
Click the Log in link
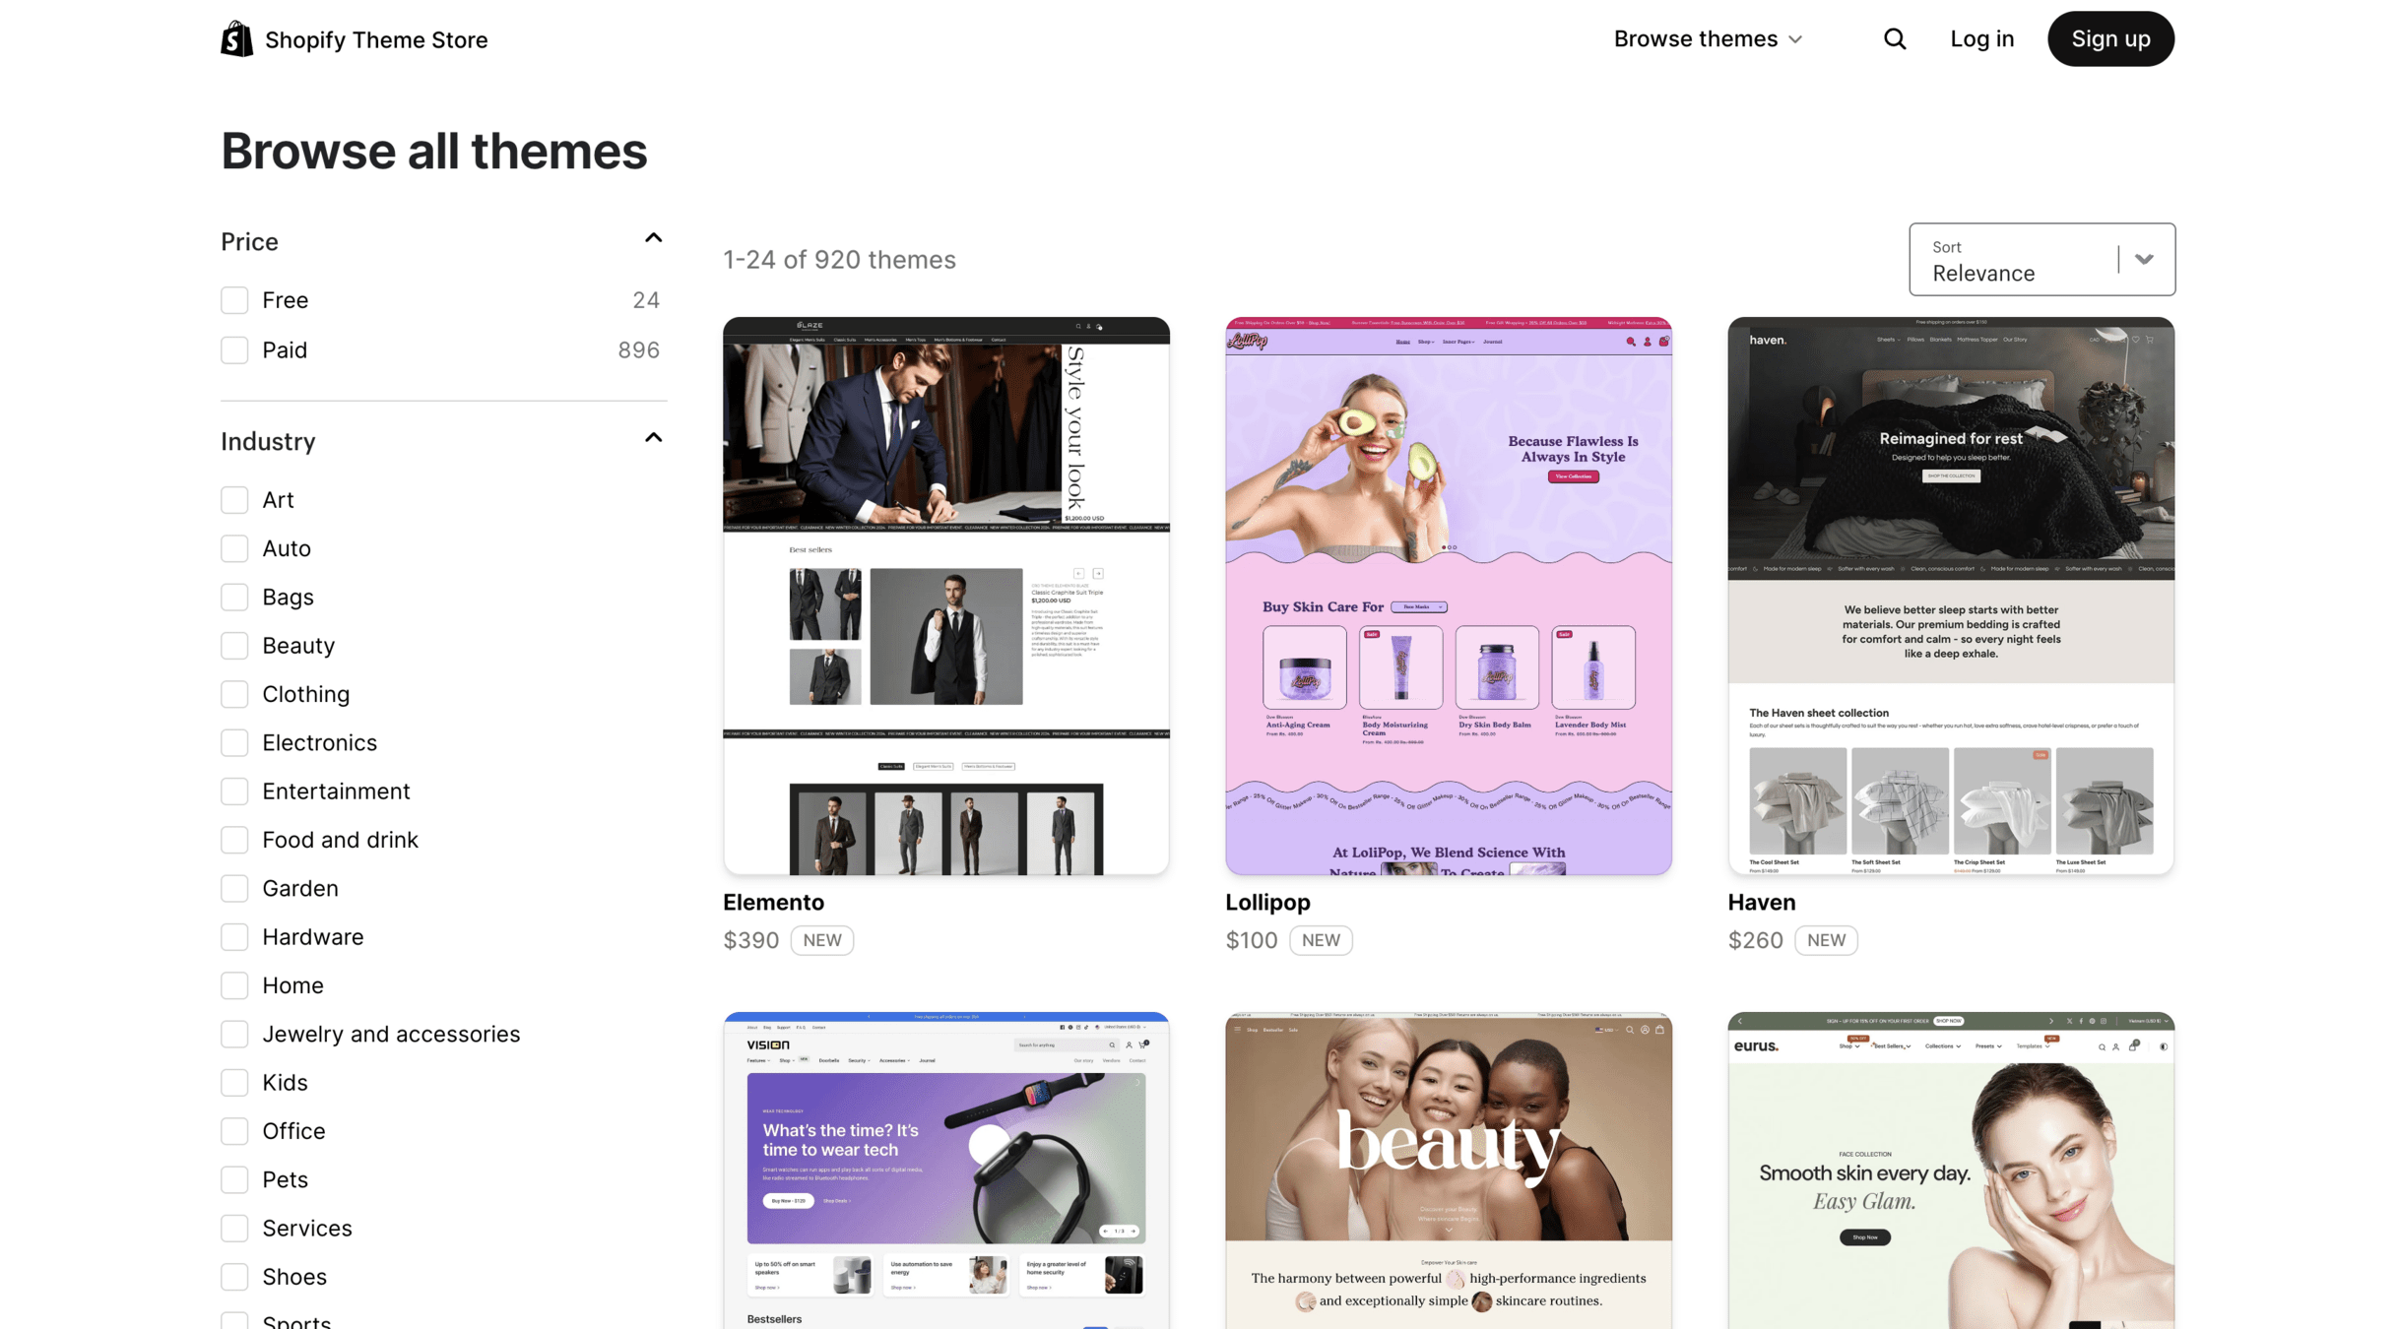click(1981, 39)
